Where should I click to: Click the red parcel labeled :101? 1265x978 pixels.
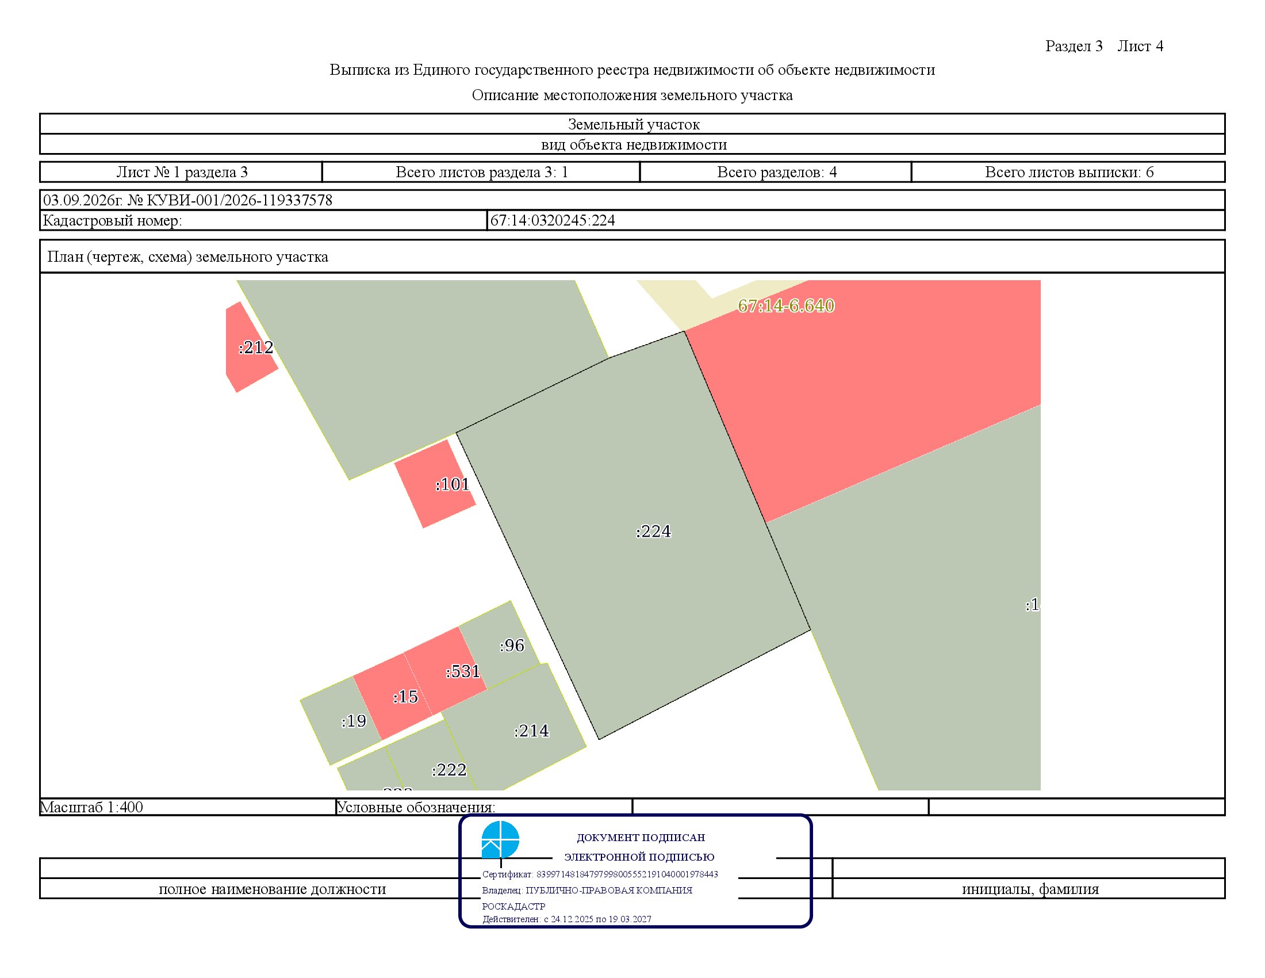pos(436,484)
